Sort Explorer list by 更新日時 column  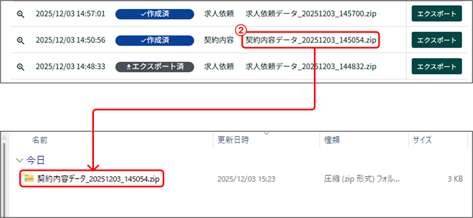point(233,140)
